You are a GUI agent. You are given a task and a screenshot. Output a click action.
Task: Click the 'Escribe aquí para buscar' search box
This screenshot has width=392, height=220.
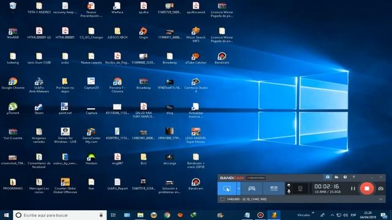click(x=60, y=215)
